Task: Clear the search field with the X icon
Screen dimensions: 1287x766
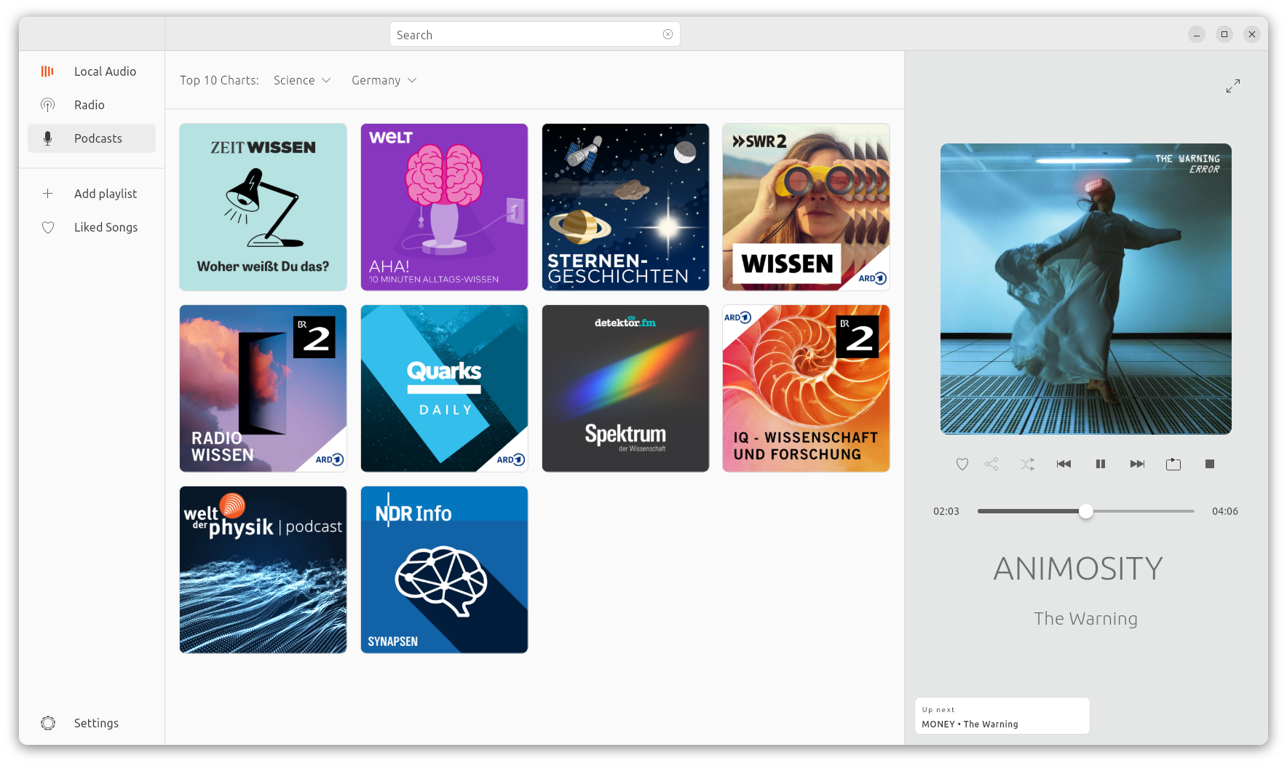Action: tap(668, 34)
